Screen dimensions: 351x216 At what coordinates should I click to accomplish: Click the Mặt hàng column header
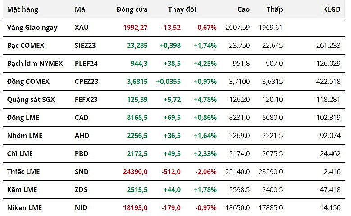(23, 9)
